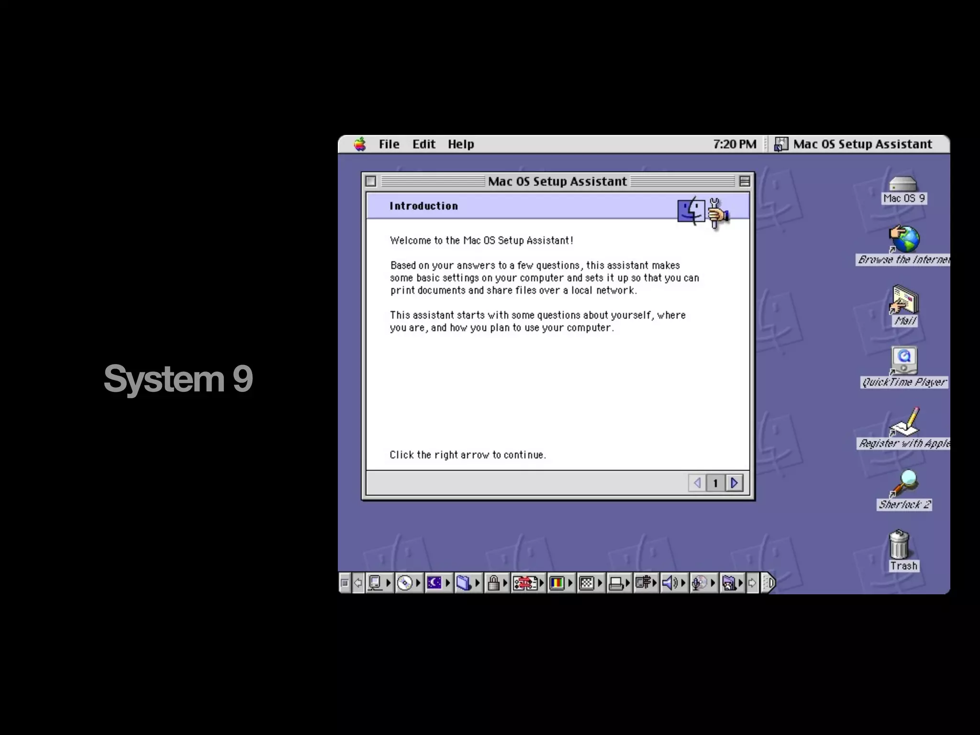Viewport: 980px width, 735px height.
Task: Open the File menu
Action: point(389,144)
